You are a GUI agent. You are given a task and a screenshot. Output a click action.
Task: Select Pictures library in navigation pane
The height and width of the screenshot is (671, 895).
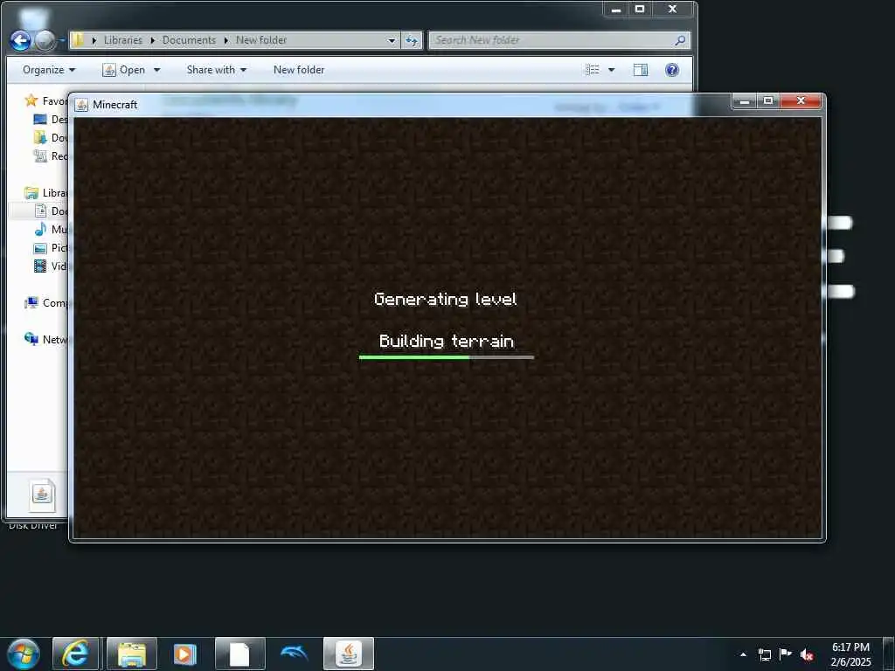[x=51, y=247]
